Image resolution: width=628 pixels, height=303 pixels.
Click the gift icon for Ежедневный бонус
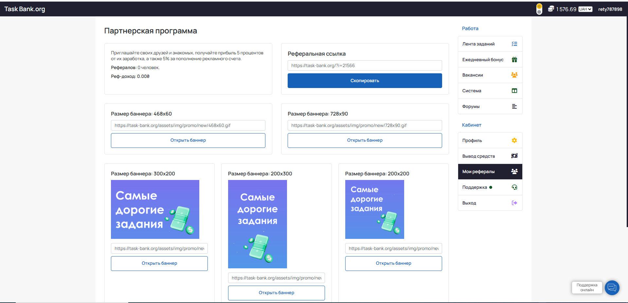click(x=514, y=60)
